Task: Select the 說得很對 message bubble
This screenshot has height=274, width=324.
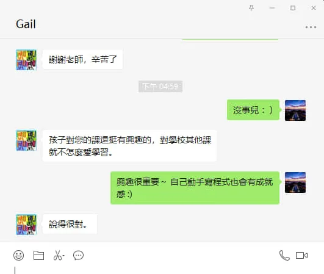Action: (70, 224)
